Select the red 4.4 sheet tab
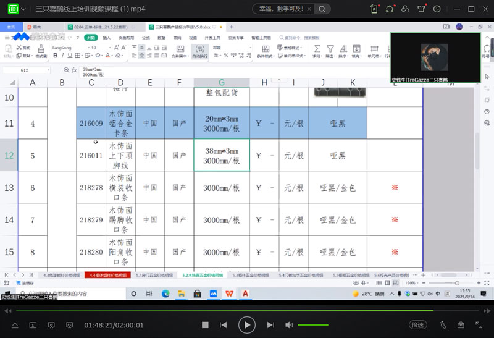The height and width of the screenshot is (338, 494). coord(107,275)
